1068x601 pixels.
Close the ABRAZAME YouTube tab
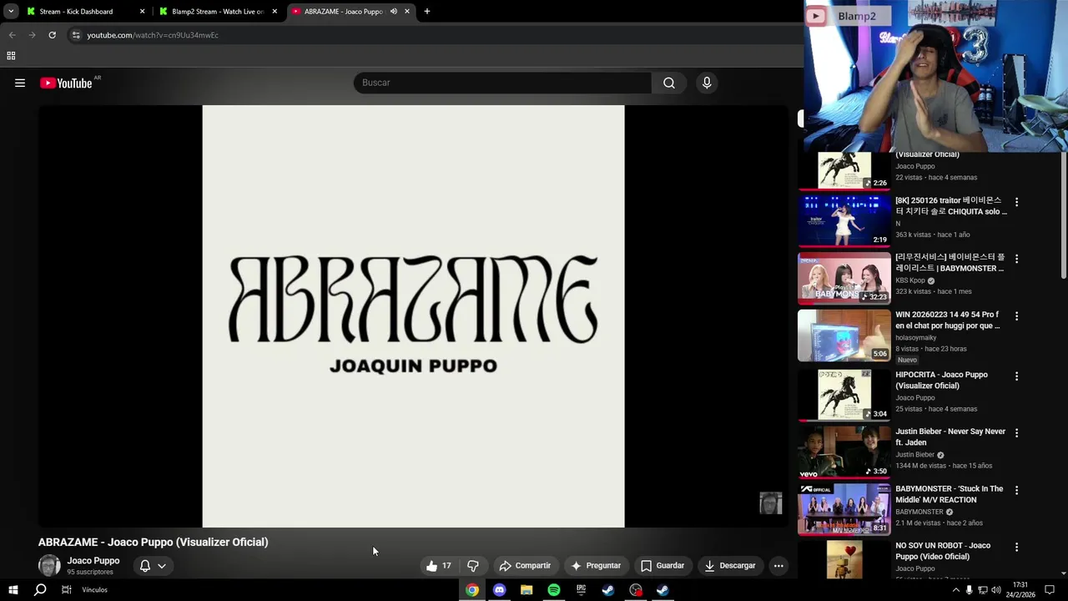click(407, 12)
